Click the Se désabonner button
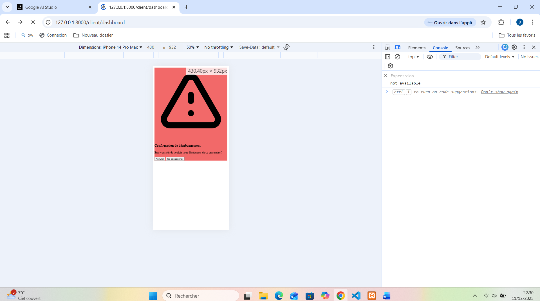The image size is (540, 301). [x=175, y=159]
